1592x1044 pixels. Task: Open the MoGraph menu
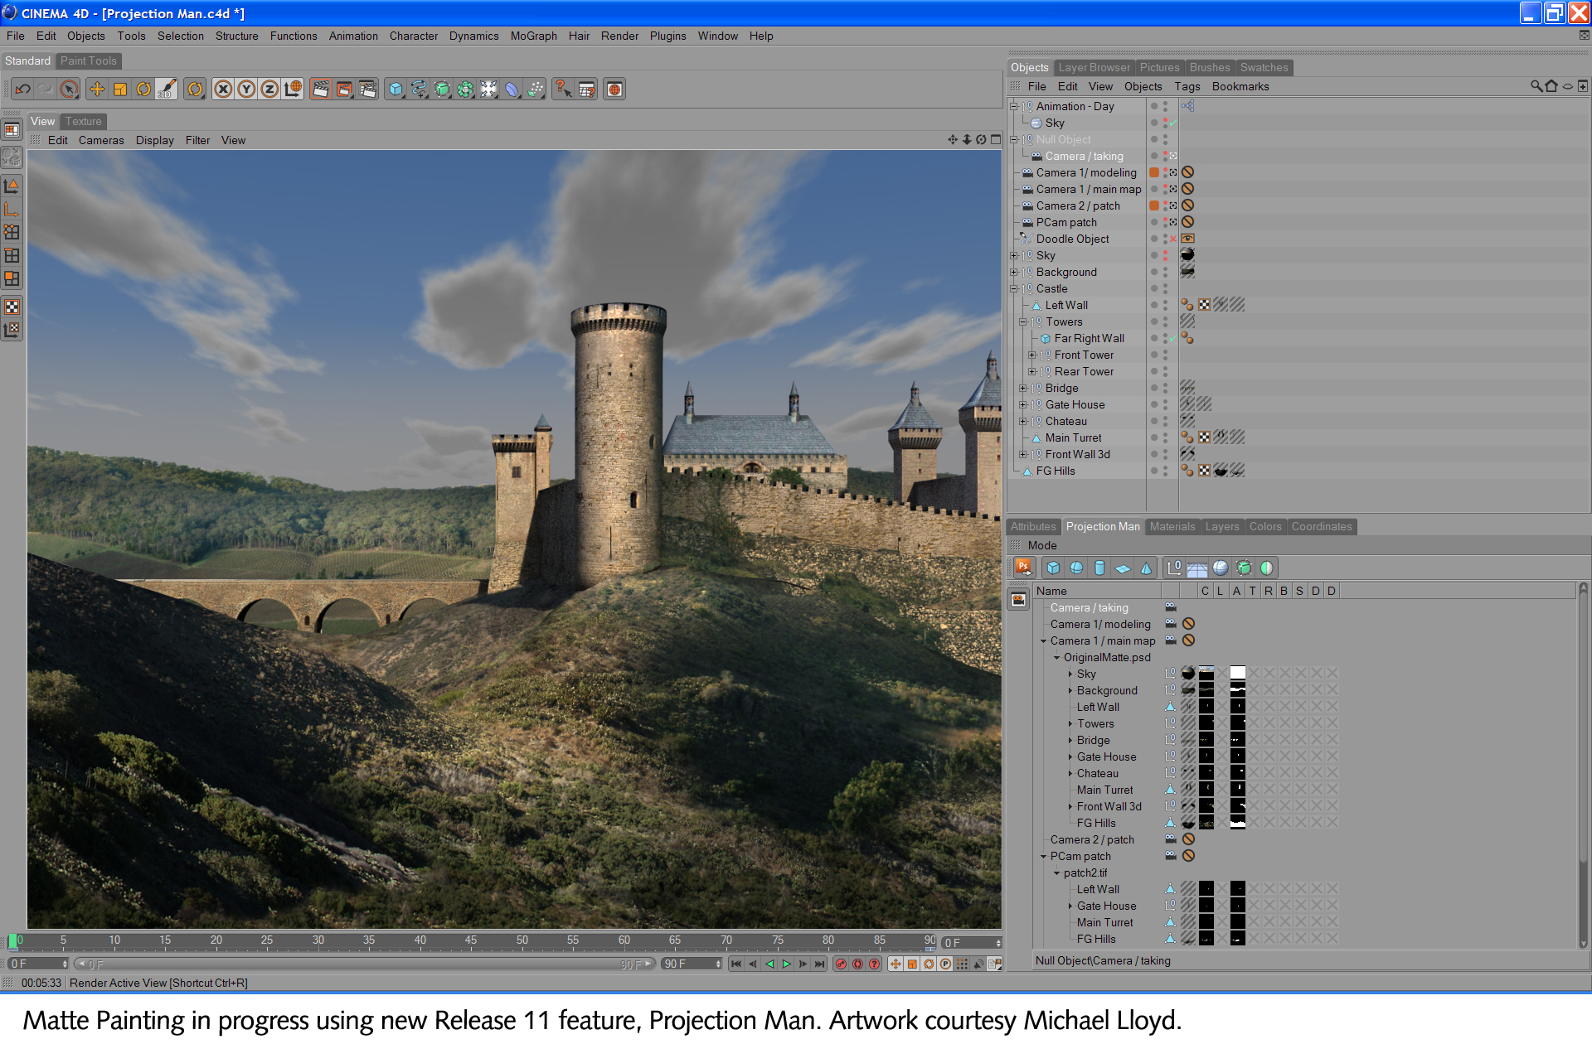coord(533,36)
